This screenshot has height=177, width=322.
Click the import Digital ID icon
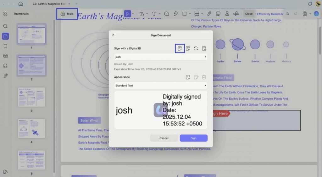pyautogui.click(x=188, y=48)
